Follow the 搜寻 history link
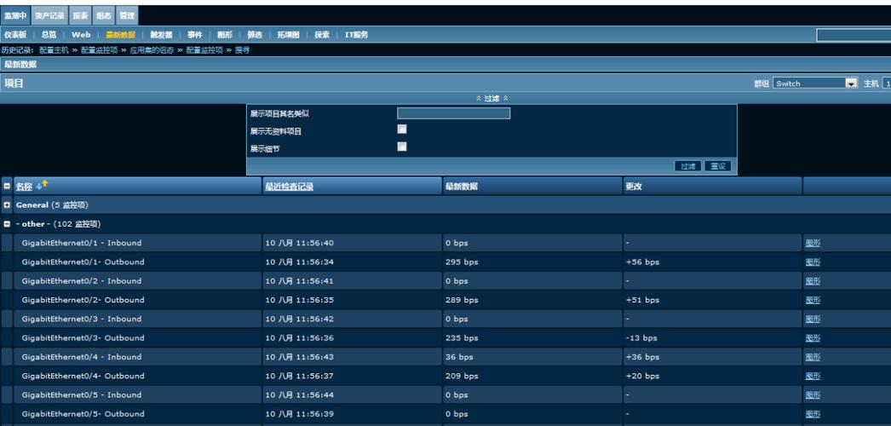 coord(243,50)
